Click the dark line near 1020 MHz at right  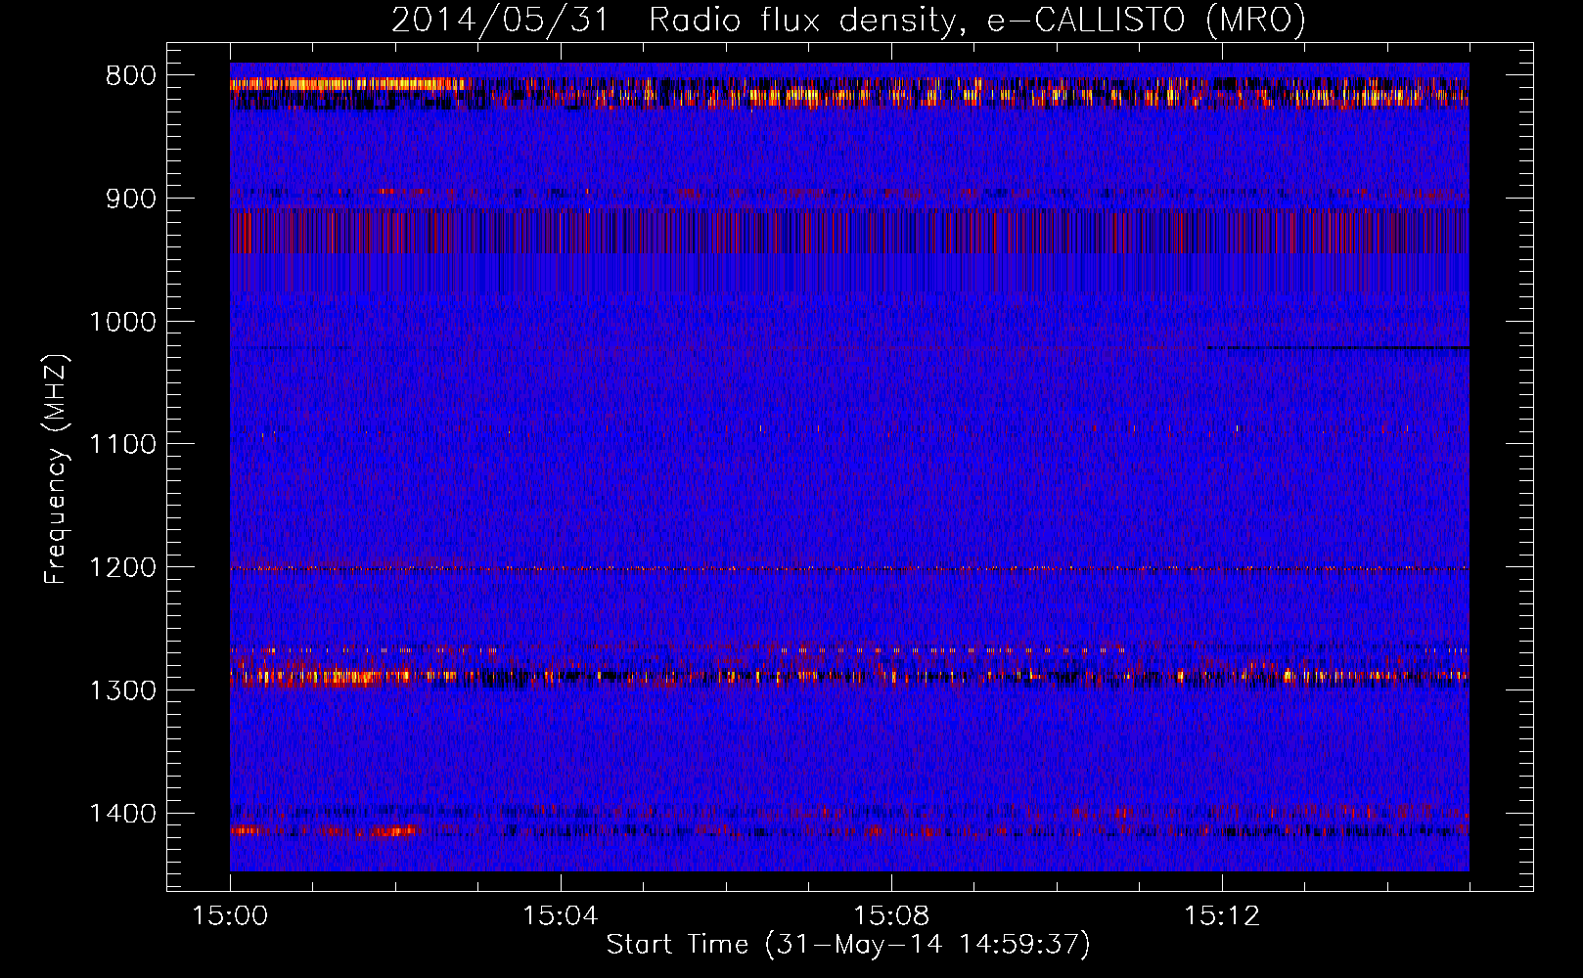click(1337, 347)
